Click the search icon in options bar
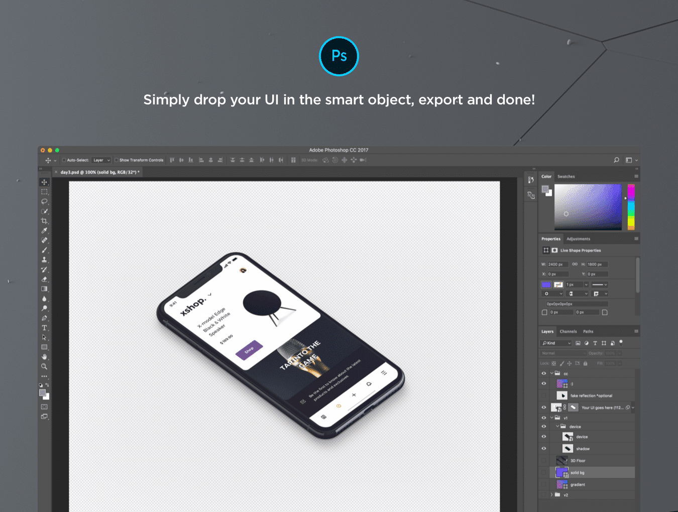The width and height of the screenshot is (678, 512). click(616, 160)
